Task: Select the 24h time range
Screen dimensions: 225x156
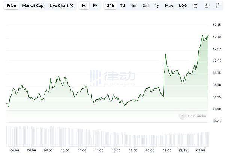Action: pyautogui.click(x=110, y=6)
